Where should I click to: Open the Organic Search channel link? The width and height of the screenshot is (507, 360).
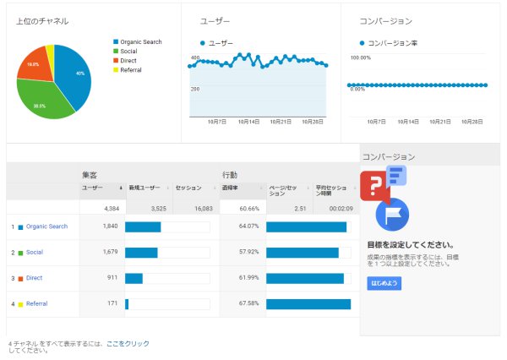[x=46, y=226]
